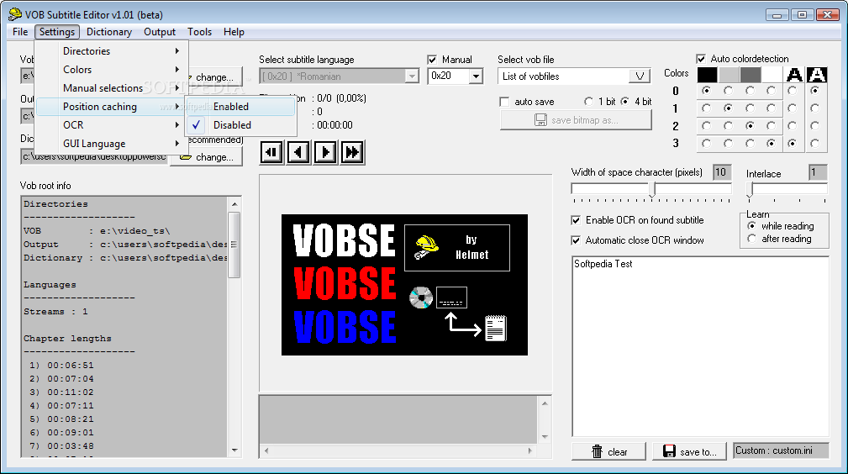Open the Output menu
The image size is (848, 474).
[160, 32]
